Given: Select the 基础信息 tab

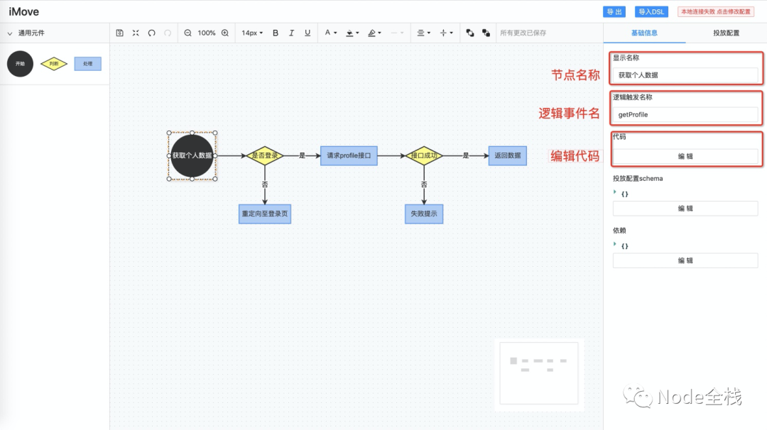Looking at the screenshot, I should tap(645, 33).
